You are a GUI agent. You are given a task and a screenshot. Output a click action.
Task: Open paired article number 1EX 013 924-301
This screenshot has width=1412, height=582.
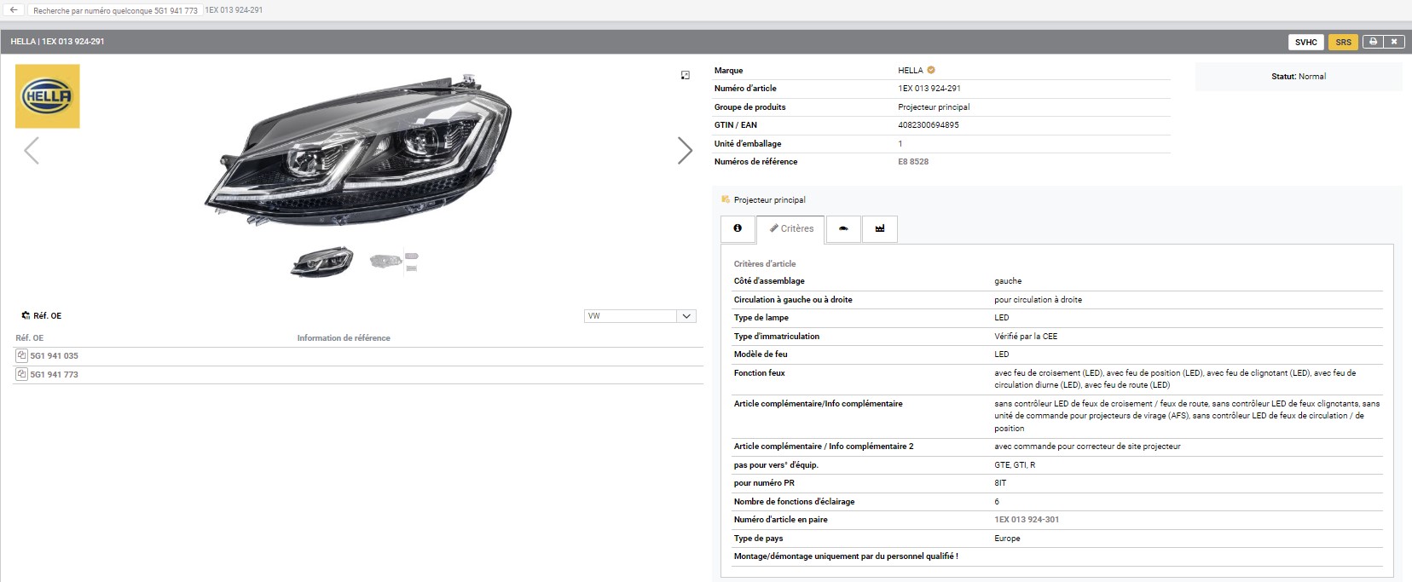[x=1027, y=520]
